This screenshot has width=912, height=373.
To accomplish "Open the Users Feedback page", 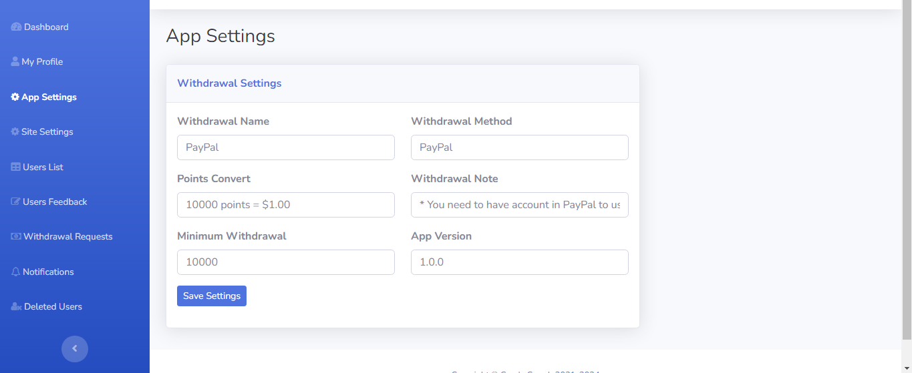I will pyautogui.click(x=55, y=202).
